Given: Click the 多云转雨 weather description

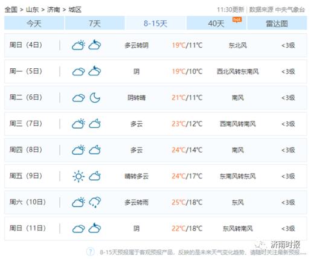Looking at the screenshot, I should [136, 202].
